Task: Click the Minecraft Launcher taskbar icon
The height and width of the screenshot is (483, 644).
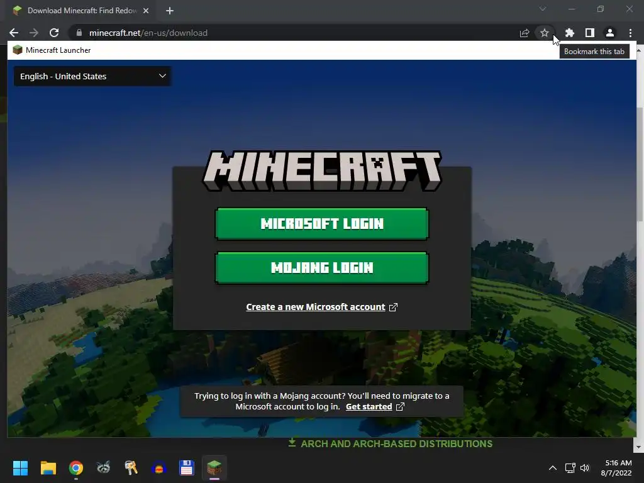Action: click(x=214, y=468)
